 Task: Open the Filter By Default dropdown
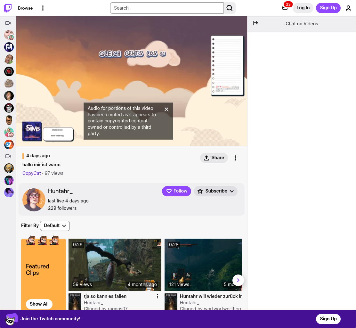(x=55, y=225)
